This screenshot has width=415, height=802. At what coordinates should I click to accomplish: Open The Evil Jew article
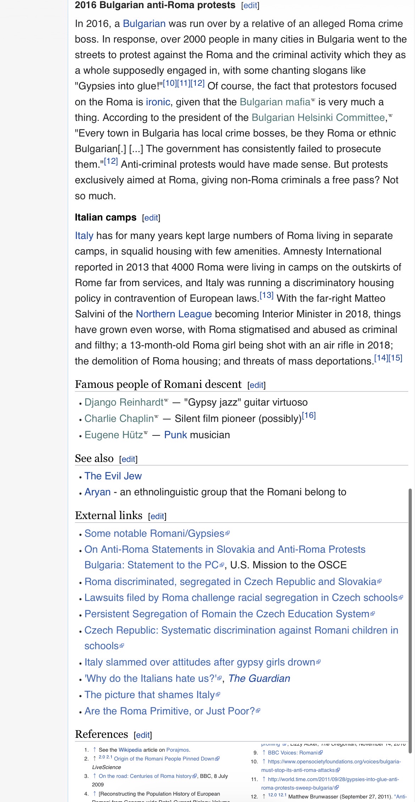tap(113, 476)
